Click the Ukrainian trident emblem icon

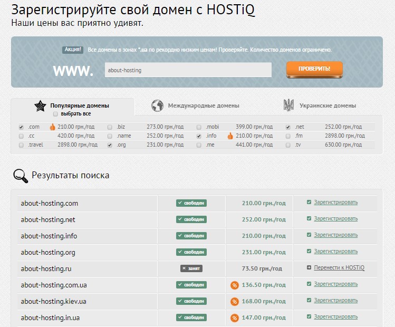point(288,105)
